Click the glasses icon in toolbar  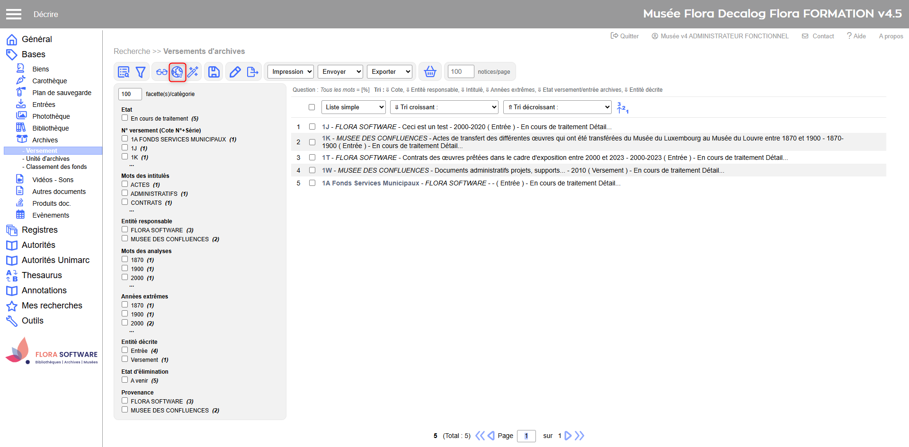pos(162,72)
